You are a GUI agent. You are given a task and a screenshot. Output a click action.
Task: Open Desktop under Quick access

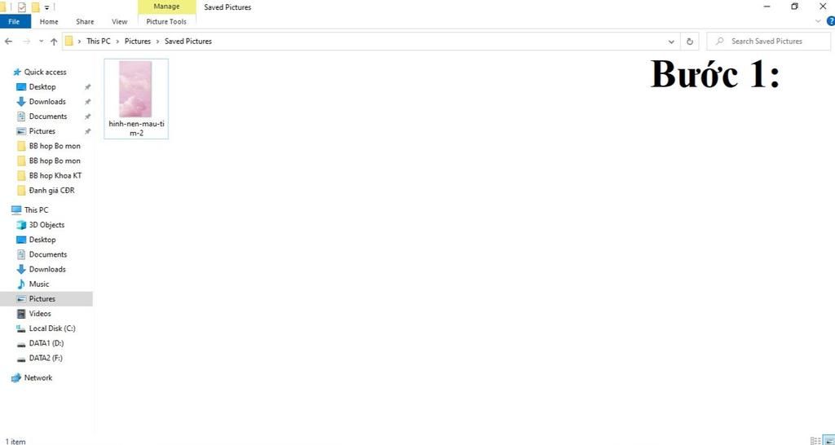pos(42,86)
